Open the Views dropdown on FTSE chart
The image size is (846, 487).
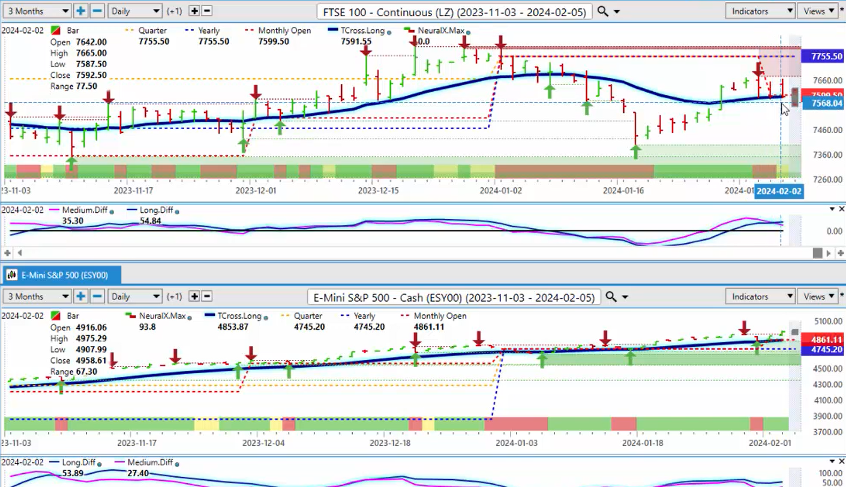coord(819,11)
